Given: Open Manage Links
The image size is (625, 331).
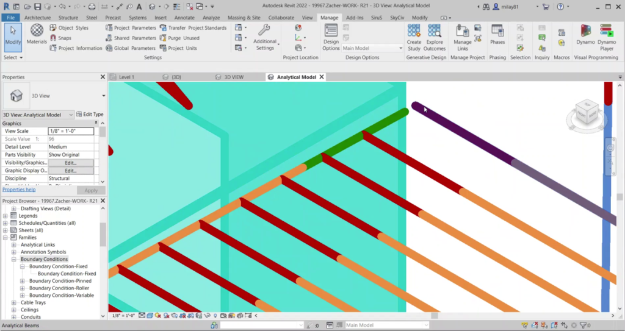Looking at the screenshot, I should click(x=463, y=37).
